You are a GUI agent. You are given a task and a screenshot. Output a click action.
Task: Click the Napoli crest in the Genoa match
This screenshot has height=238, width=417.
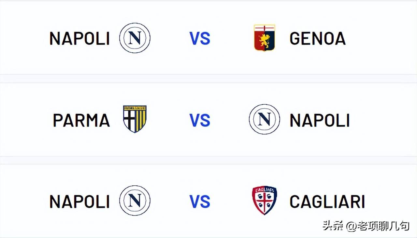[135, 38]
